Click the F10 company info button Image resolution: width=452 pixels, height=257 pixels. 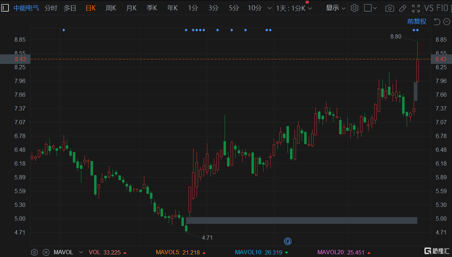442,8
